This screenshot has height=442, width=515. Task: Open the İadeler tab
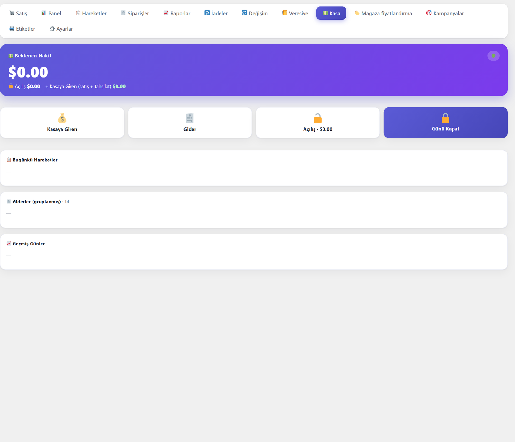(x=216, y=13)
